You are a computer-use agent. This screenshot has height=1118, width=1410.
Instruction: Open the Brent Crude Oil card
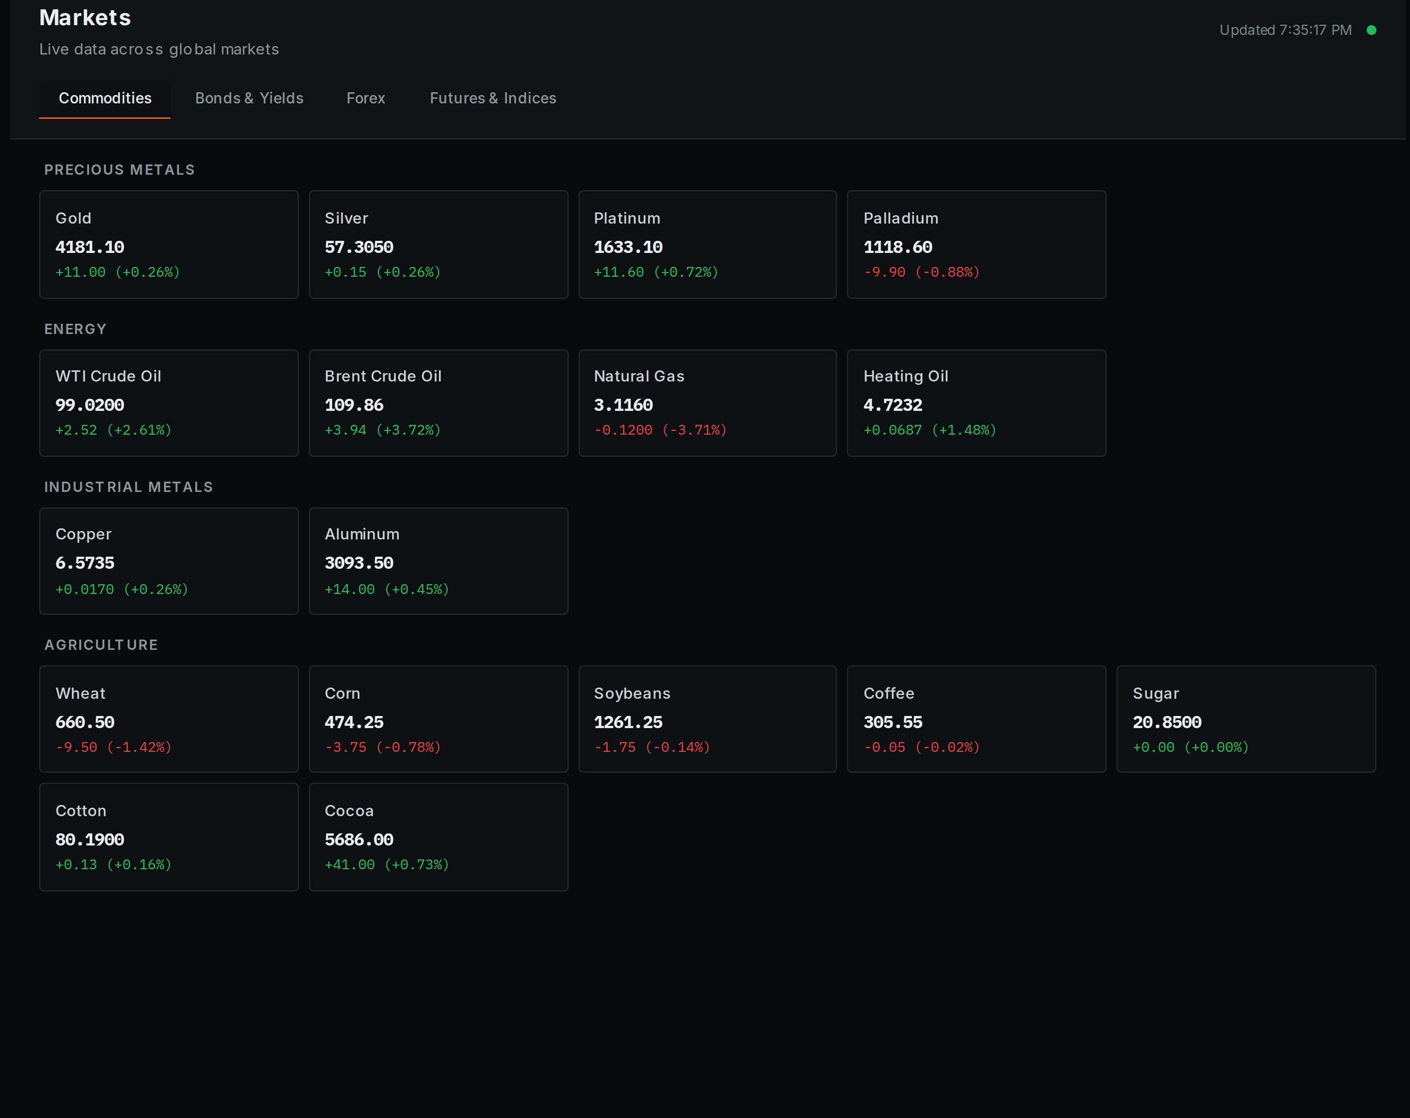click(x=438, y=403)
